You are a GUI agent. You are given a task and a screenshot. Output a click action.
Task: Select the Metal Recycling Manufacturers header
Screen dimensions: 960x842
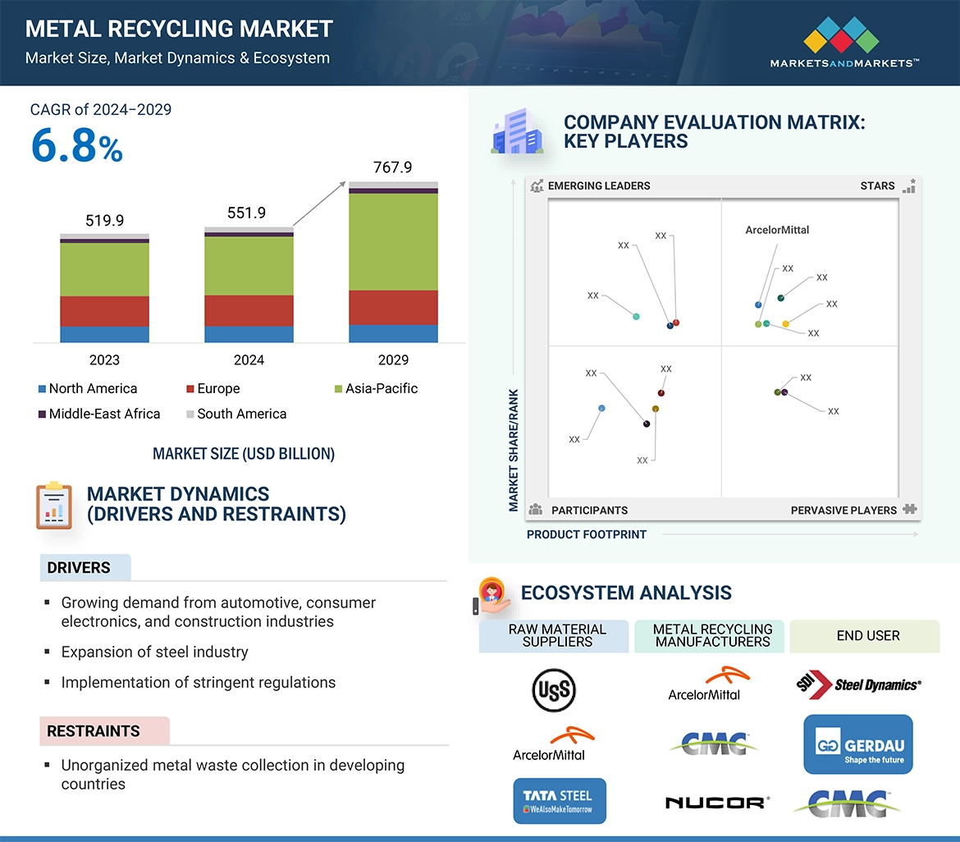click(712, 636)
